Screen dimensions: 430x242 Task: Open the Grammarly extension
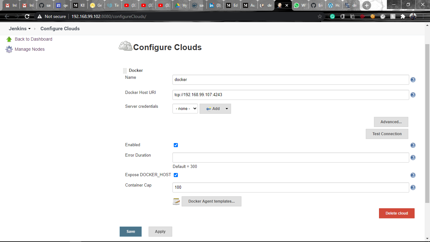pyautogui.click(x=332, y=16)
